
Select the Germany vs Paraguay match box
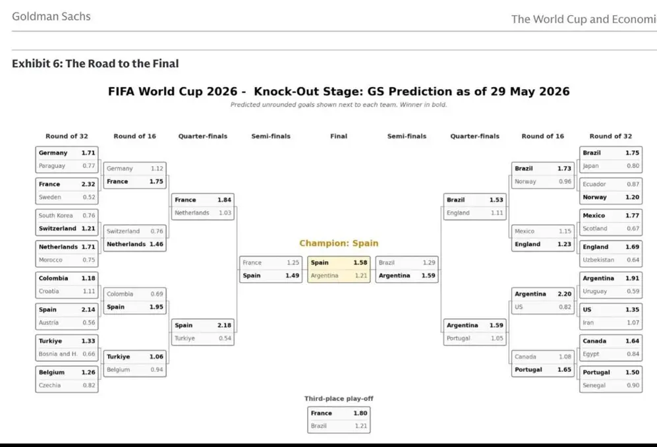pyautogui.click(x=67, y=160)
